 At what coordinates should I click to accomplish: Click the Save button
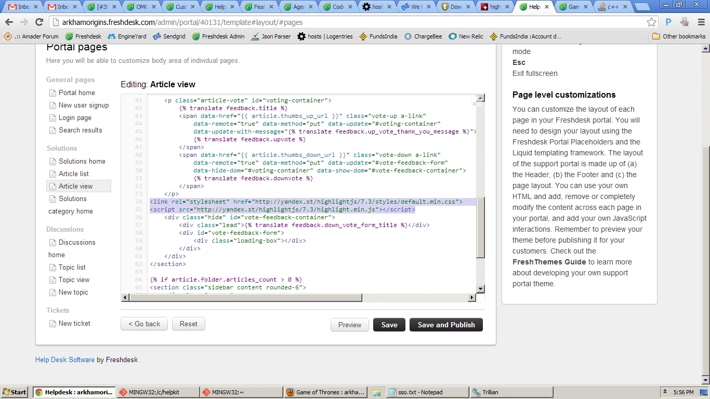pos(389,325)
